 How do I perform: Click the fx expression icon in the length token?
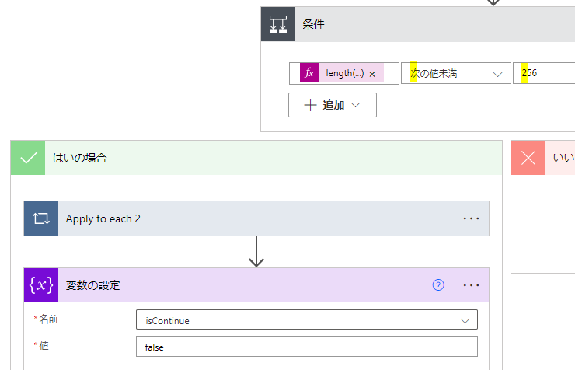309,73
